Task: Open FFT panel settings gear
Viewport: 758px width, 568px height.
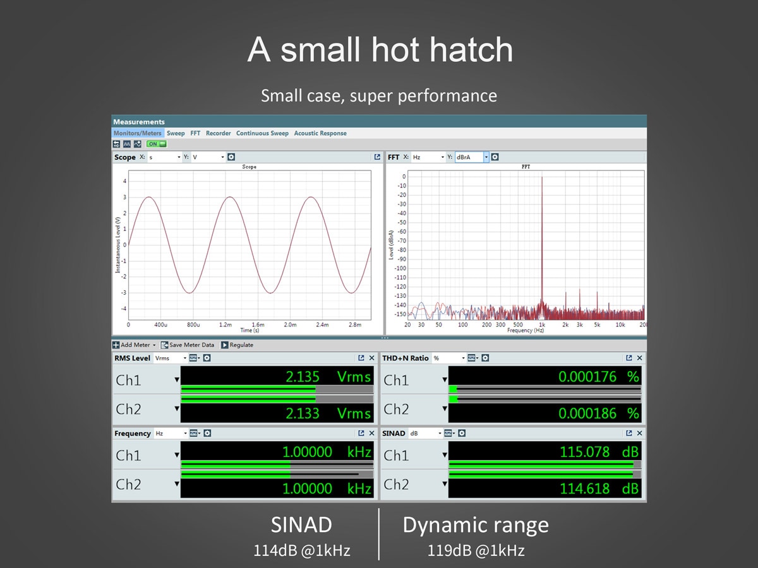Action: point(495,157)
